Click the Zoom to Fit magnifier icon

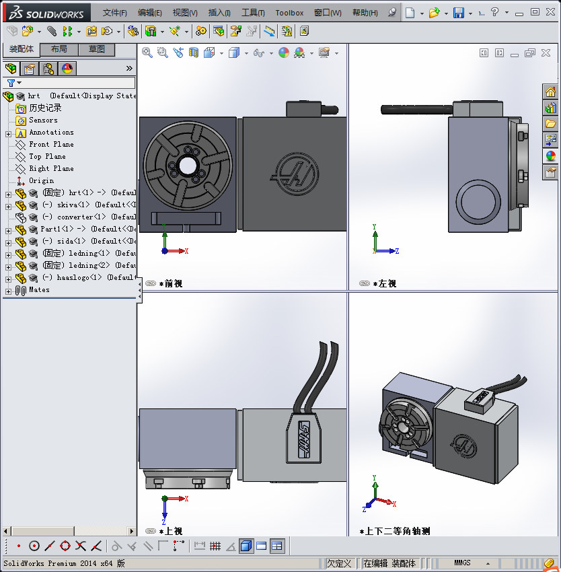(147, 52)
